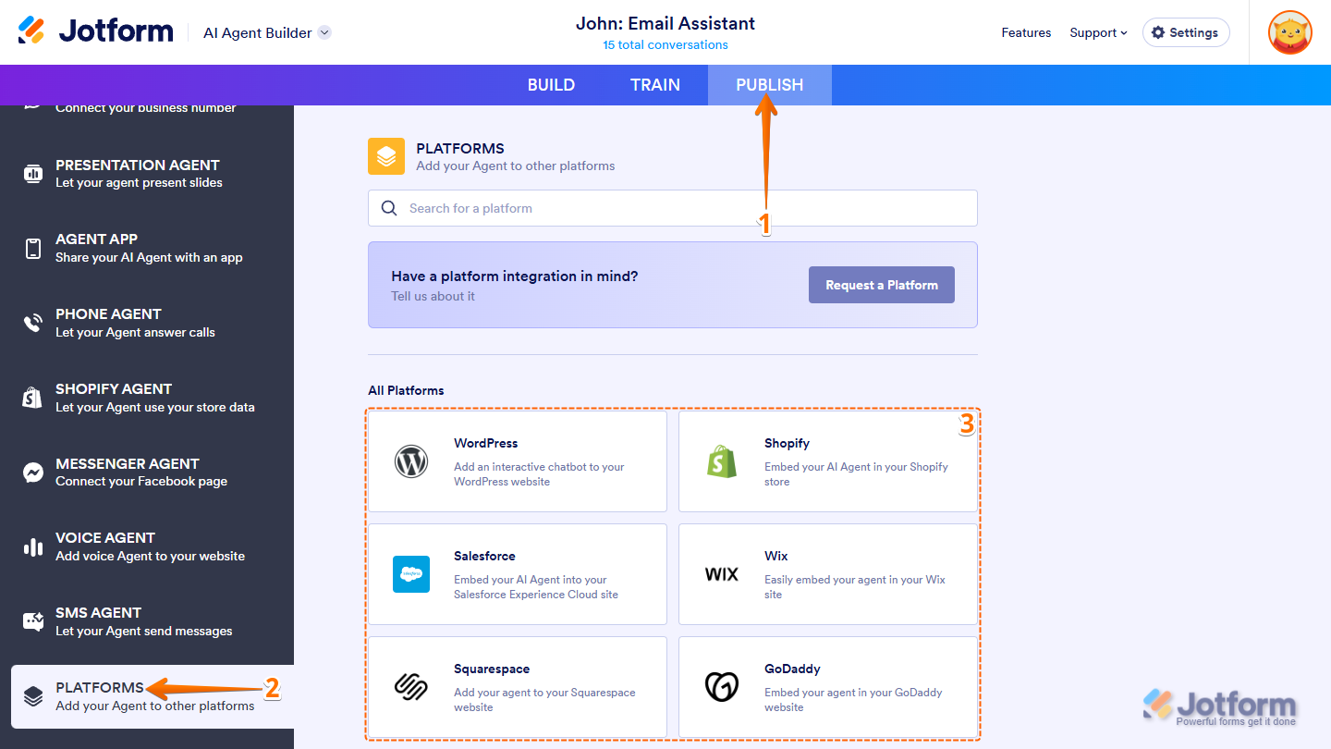Click the WordPress platform icon
1331x749 pixels.
(411, 461)
